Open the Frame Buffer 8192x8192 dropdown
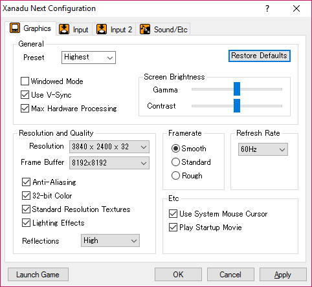 point(109,163)
